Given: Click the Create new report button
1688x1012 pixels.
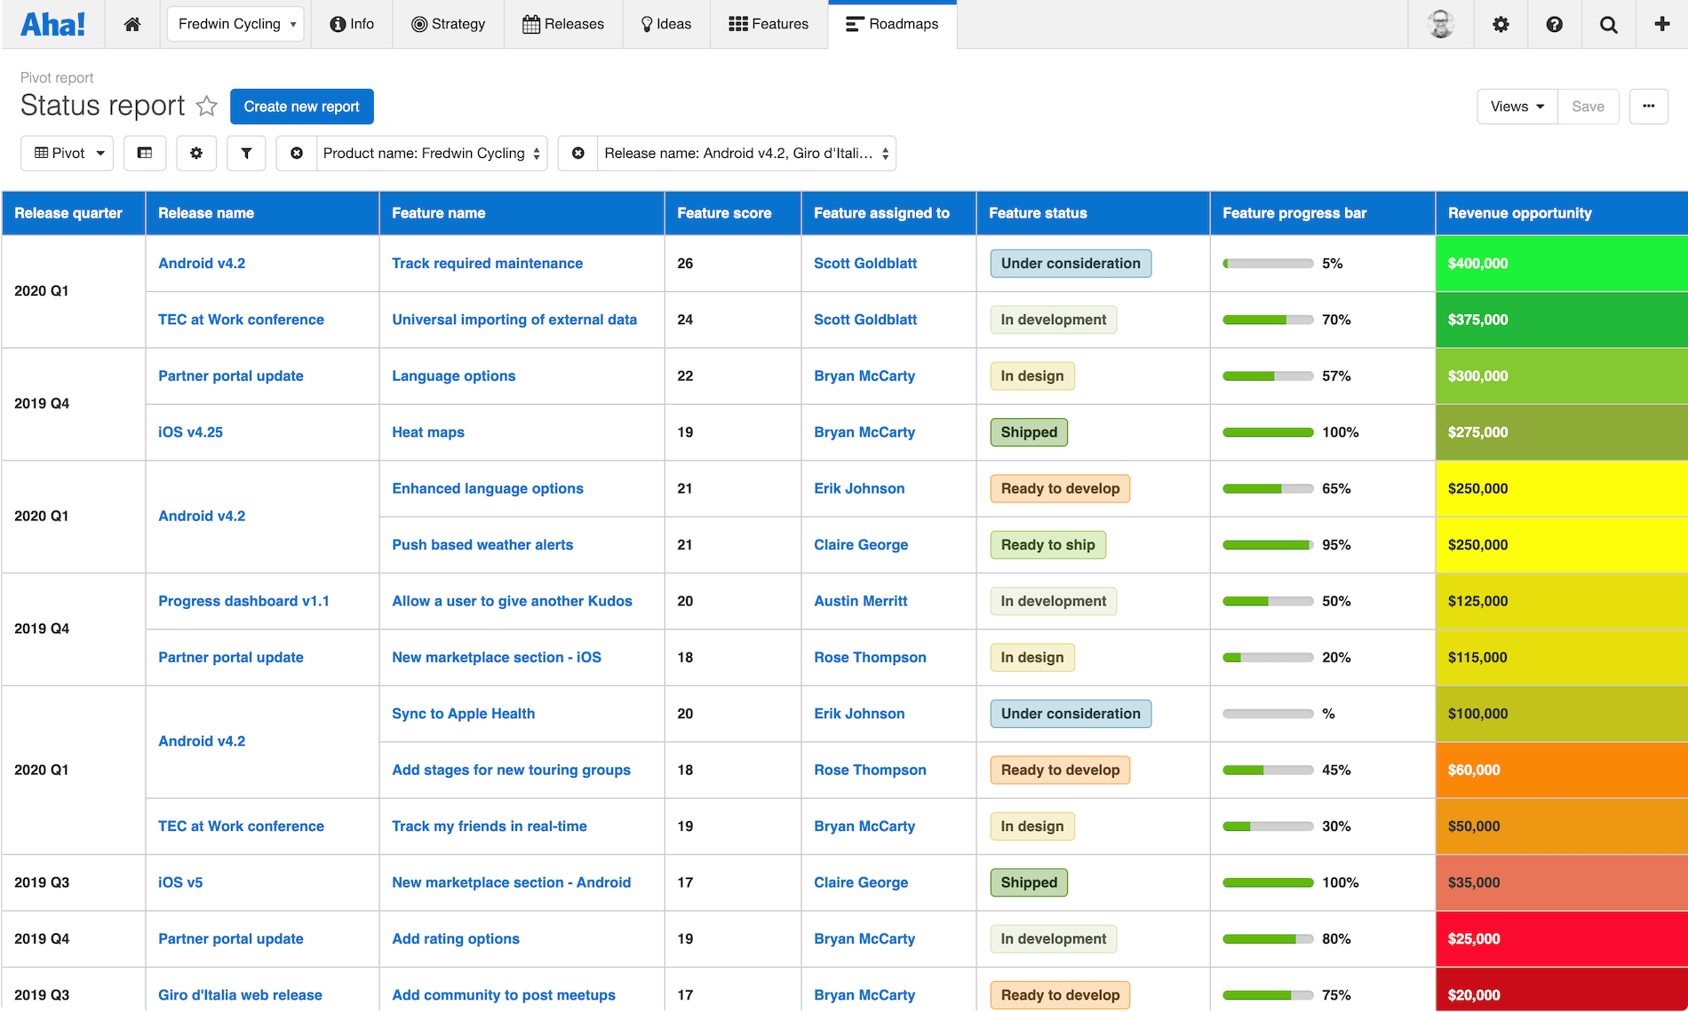Looking at the screenshot, I should pos(302,106).
